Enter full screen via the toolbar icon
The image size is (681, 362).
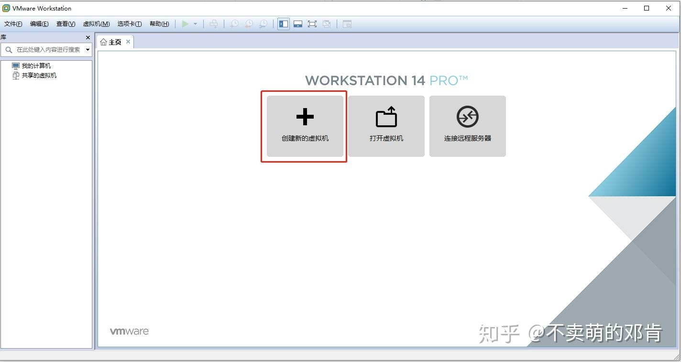312,23
